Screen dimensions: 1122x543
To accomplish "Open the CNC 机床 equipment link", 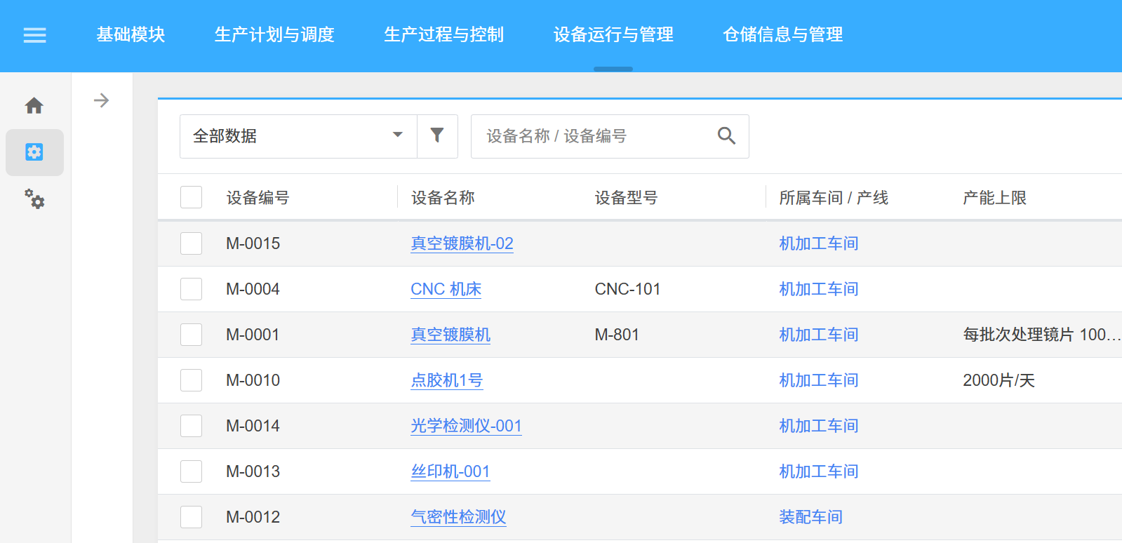I will coord(446,289).
